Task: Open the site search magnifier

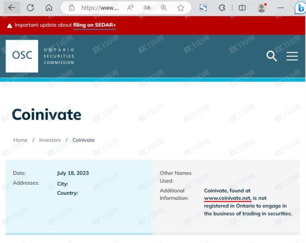Action: coord(271,56)
